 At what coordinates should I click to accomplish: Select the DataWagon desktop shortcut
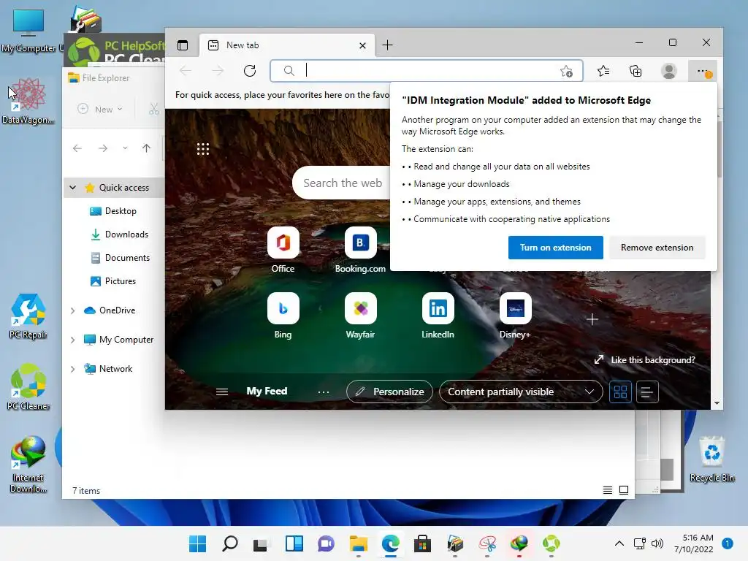pos(28,102)
